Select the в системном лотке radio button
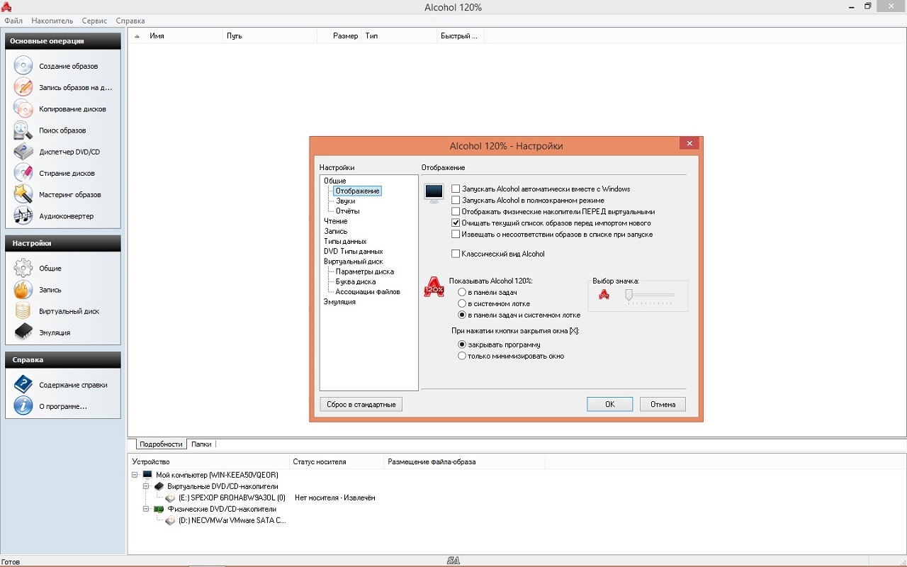 [x=462, y=303]
